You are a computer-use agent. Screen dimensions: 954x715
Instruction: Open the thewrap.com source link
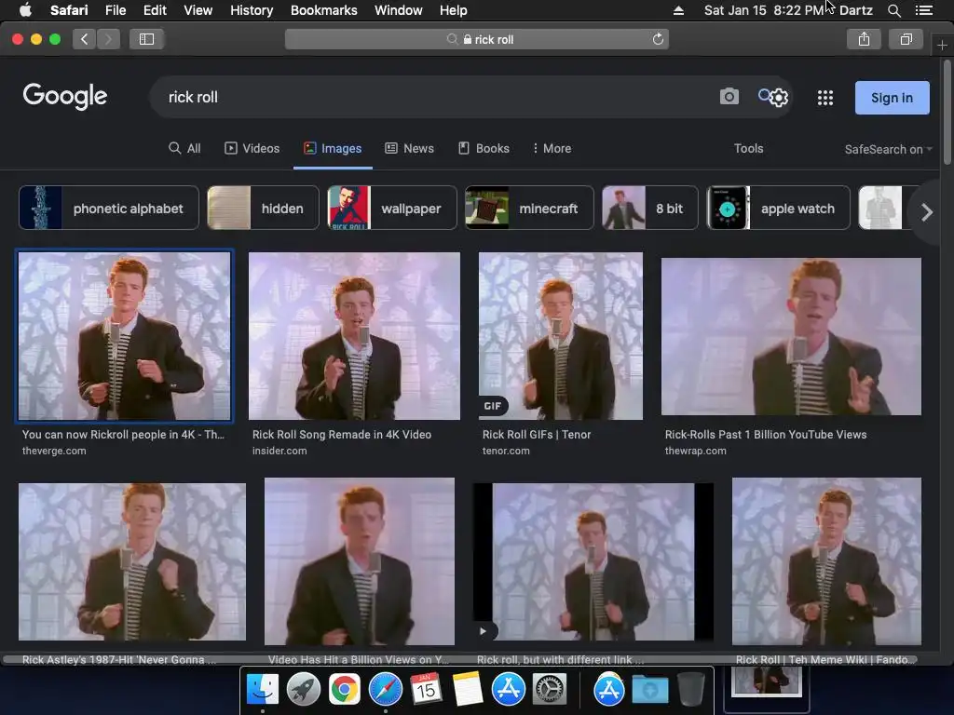point(695,451)
